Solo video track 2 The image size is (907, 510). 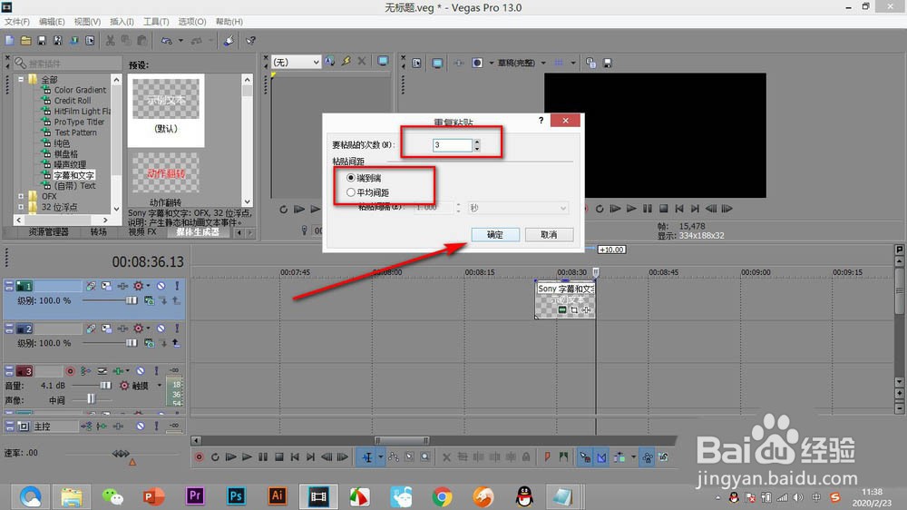tap(177, 329)
